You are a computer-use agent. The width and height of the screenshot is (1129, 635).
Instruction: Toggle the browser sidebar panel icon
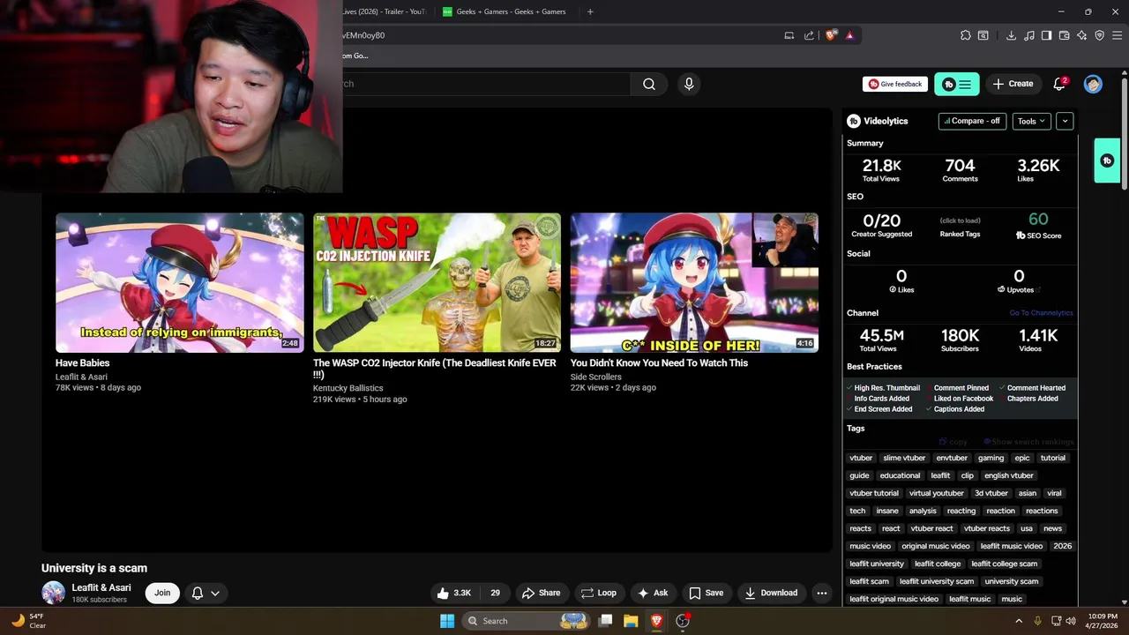(x=1046, y=35)
